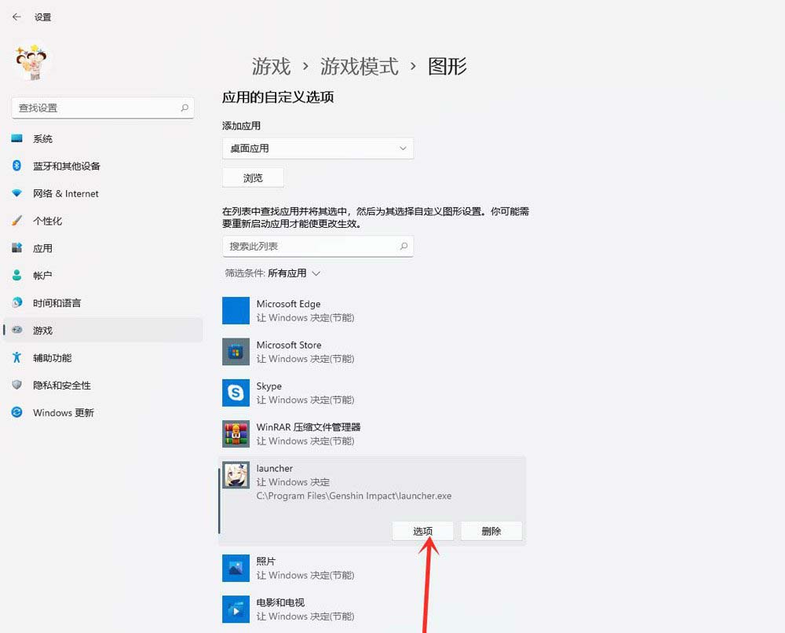Click the 删除 button for launcher
Screen dimensions: 785x633
[491, 531]
